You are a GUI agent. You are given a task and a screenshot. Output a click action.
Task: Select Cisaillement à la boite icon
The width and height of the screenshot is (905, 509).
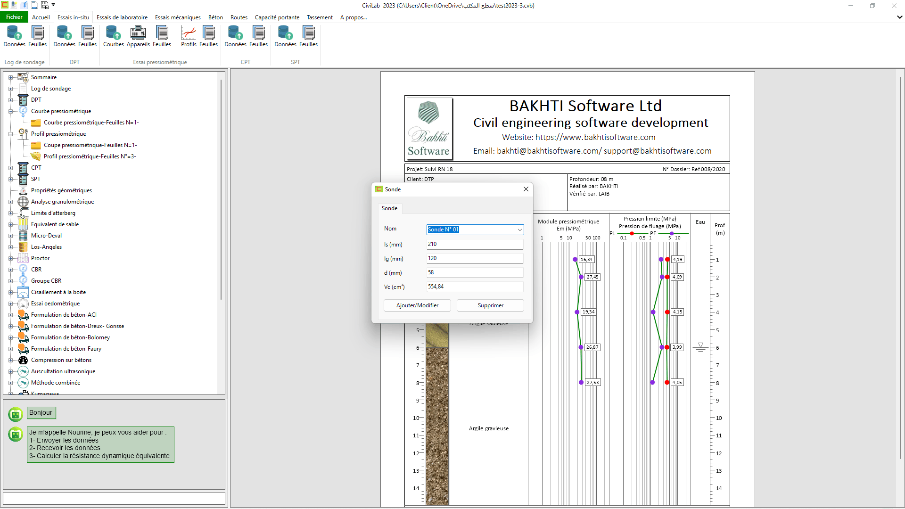(x=23, y=292)
